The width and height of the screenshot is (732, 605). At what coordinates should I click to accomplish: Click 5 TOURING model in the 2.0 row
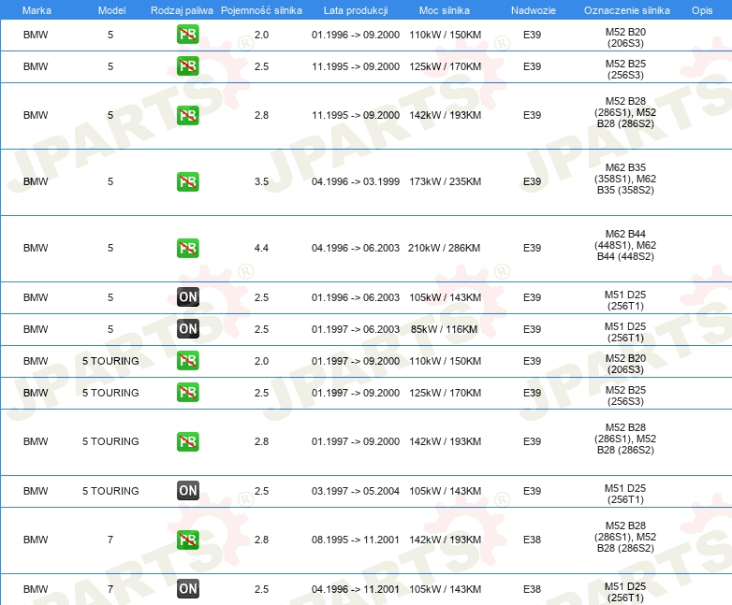(x=110, y=361)
